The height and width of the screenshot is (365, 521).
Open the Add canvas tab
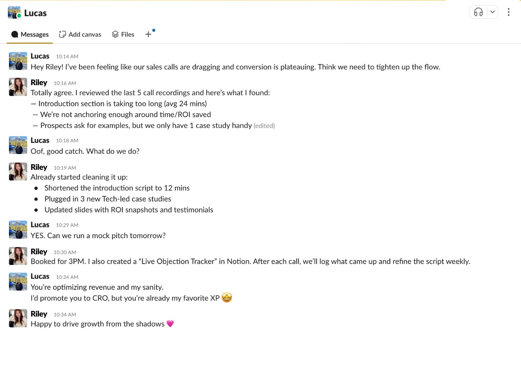pos(80,34)
